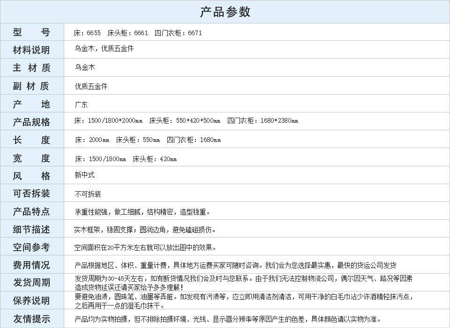Image resolution: width=450 pixels, height=328 pixels.
Task: Click the 副材质 value 优质五金件
Action: click(91, 86)
